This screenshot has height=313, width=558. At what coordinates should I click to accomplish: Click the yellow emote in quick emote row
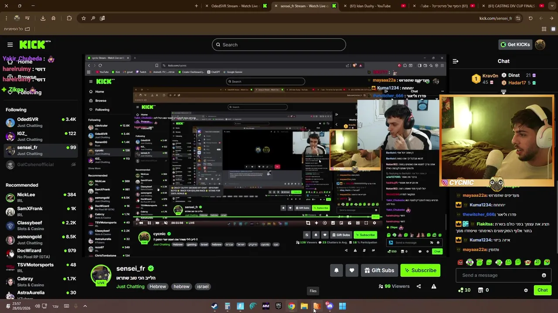pyautogui.click(x=528, y=262)
